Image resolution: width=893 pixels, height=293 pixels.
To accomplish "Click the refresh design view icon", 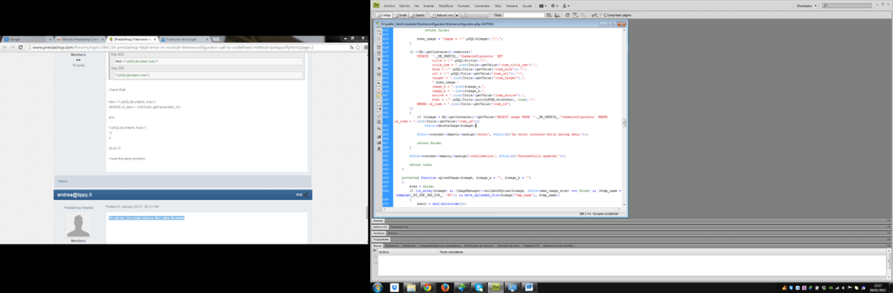I will click(567, 15).
